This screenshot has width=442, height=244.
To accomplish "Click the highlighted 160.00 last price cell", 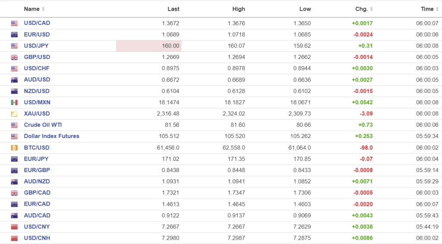I will 149,46.
